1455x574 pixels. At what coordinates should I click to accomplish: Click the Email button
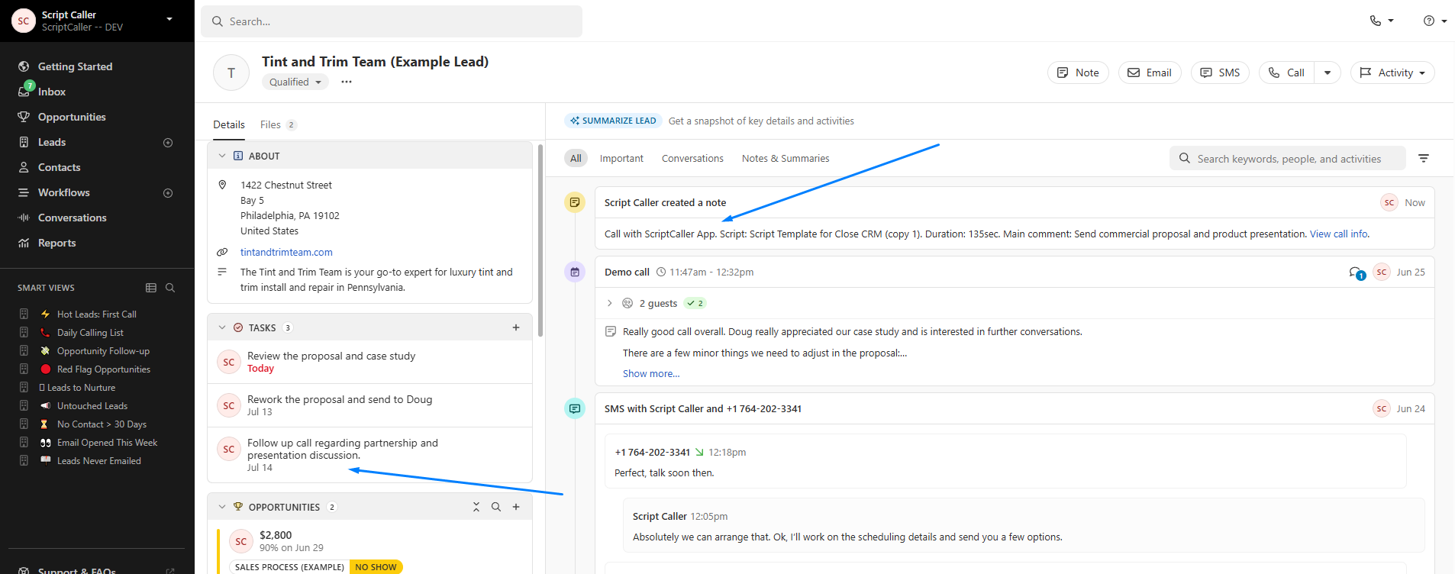(x=1150, y=73)
